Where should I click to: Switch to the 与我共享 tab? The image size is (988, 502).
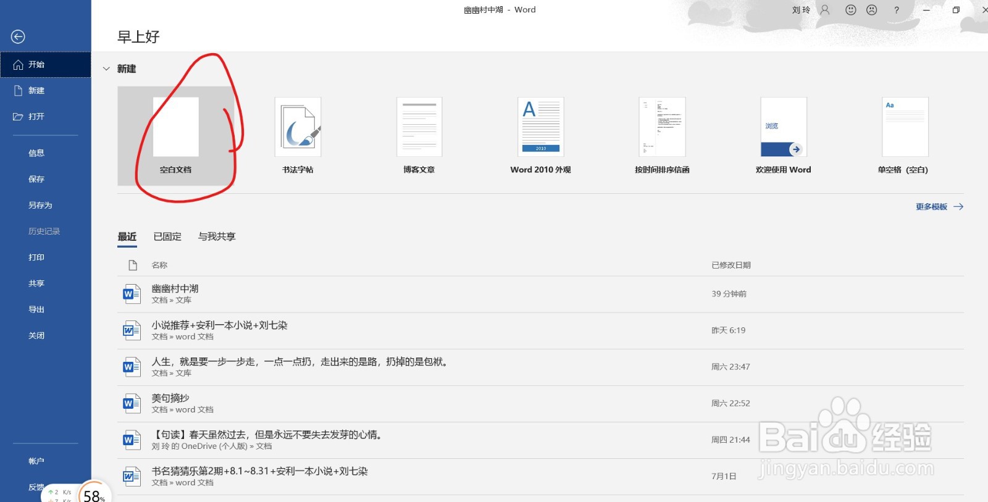(x=217, y=236)
